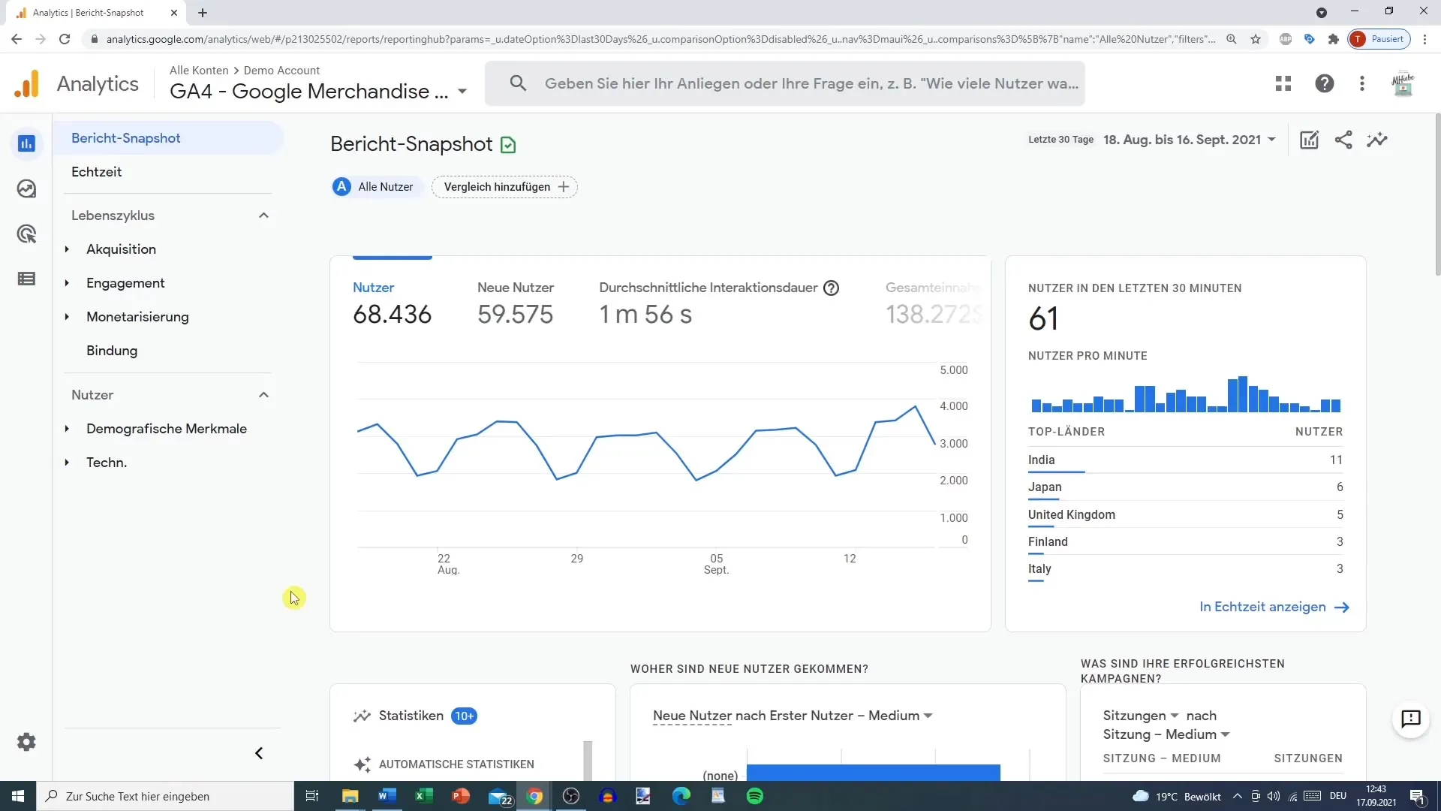Screen dimensions: 1441x811
Task: Click the page vertical scrollbar
Action: 1437,195
